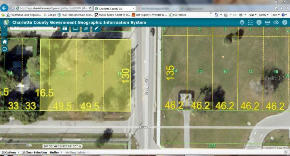Screen dimensions: 290x156
Task: Click the URL address field
Action: (50, 8)
